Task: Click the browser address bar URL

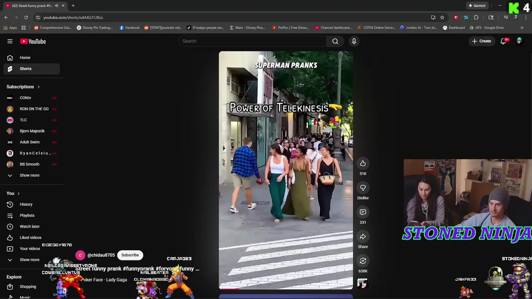Action: (73, 17)
